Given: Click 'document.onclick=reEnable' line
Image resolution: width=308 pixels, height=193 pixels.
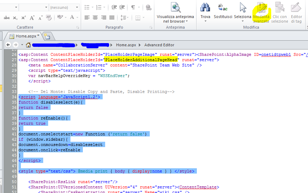Looking at the screenshot, I should [49, 150].
